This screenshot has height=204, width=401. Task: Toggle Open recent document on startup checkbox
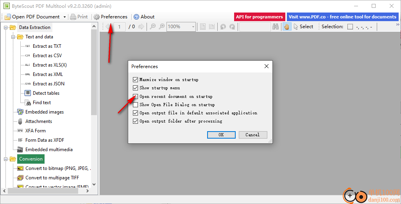pos(136,96)
